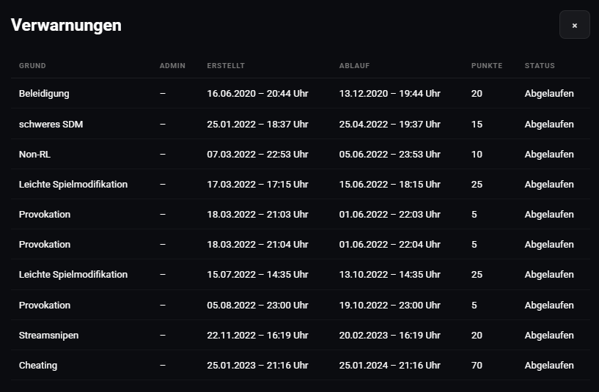Click Abgelaufen status in Non-RL row
Viewport: 599px width, 392px height.
point(549,154)
